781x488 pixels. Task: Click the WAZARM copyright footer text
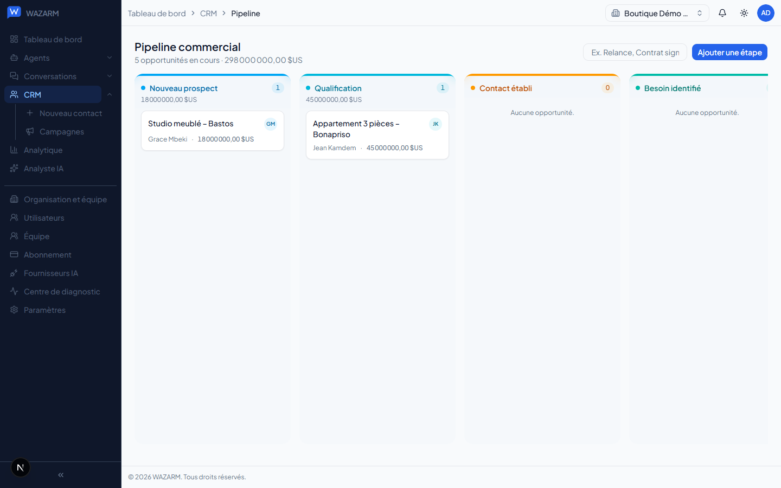(187, 477)
